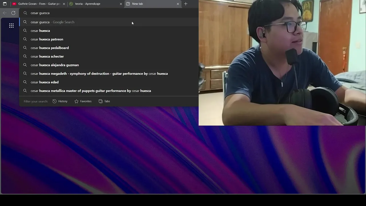Choose cesar guesca - Google Search suggestion
This screenshot has width=366, height=206.
pos(109,22)
